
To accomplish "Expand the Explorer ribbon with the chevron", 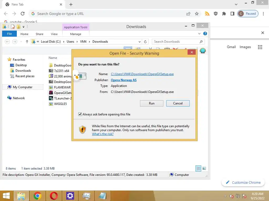I will (199, 34).
